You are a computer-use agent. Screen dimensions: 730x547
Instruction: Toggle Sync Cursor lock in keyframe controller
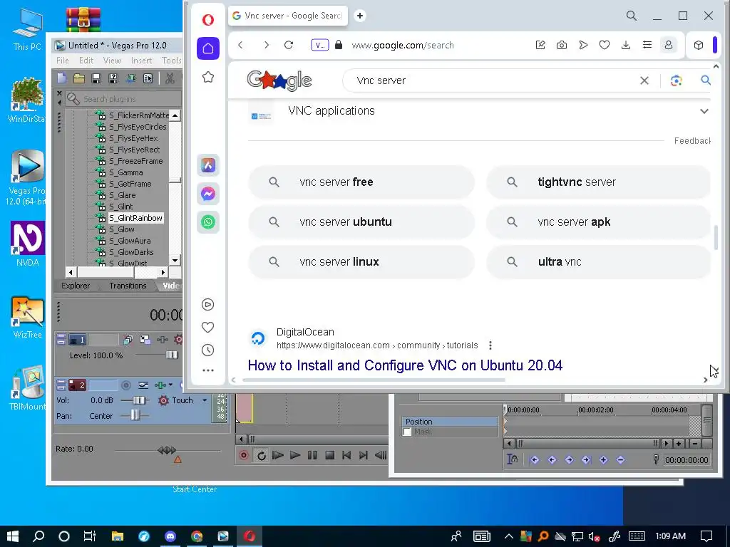[x=512, y=459]
